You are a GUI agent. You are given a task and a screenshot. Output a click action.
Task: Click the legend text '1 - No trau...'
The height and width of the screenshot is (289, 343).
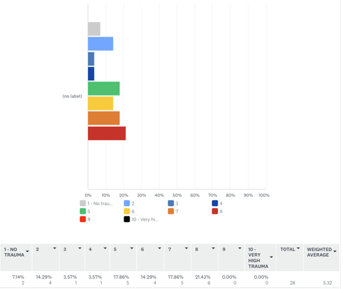click(x=100, y=203)
